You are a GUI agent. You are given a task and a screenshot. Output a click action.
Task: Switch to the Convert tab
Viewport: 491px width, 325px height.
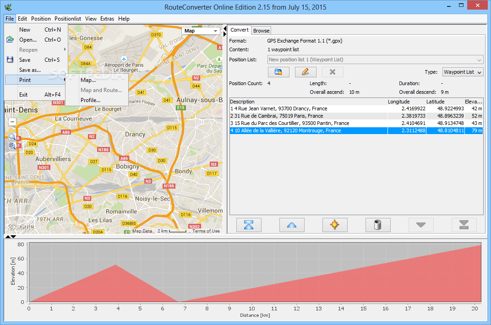point(239,30)
